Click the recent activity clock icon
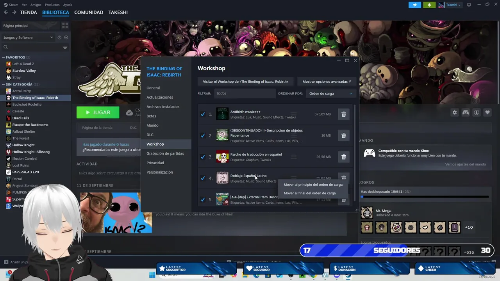This screenshot has height=281, width=500. coord(59,37)
